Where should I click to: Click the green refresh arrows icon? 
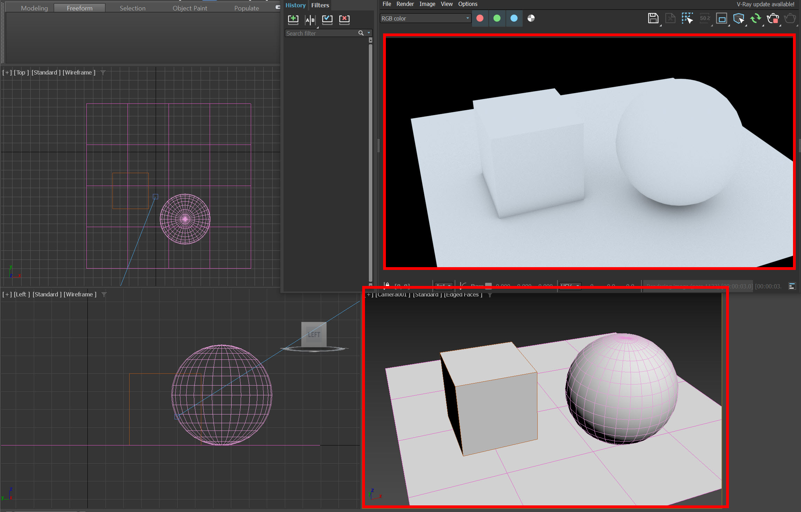tap(755, 18)
